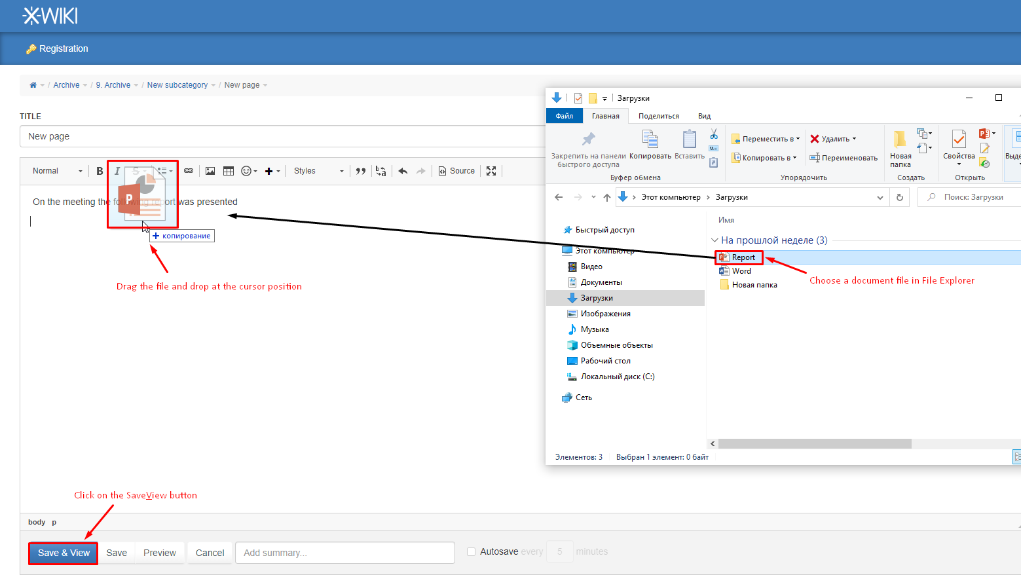
Task: Click Копировать in the Explorer ribbon
Action: [650, 145]
